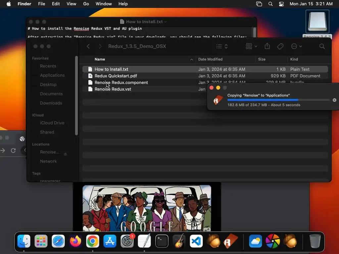The height and width of the screenshot is (254, 339).
Task: Launch Firefox from the Dock
Action: point(75,241)
